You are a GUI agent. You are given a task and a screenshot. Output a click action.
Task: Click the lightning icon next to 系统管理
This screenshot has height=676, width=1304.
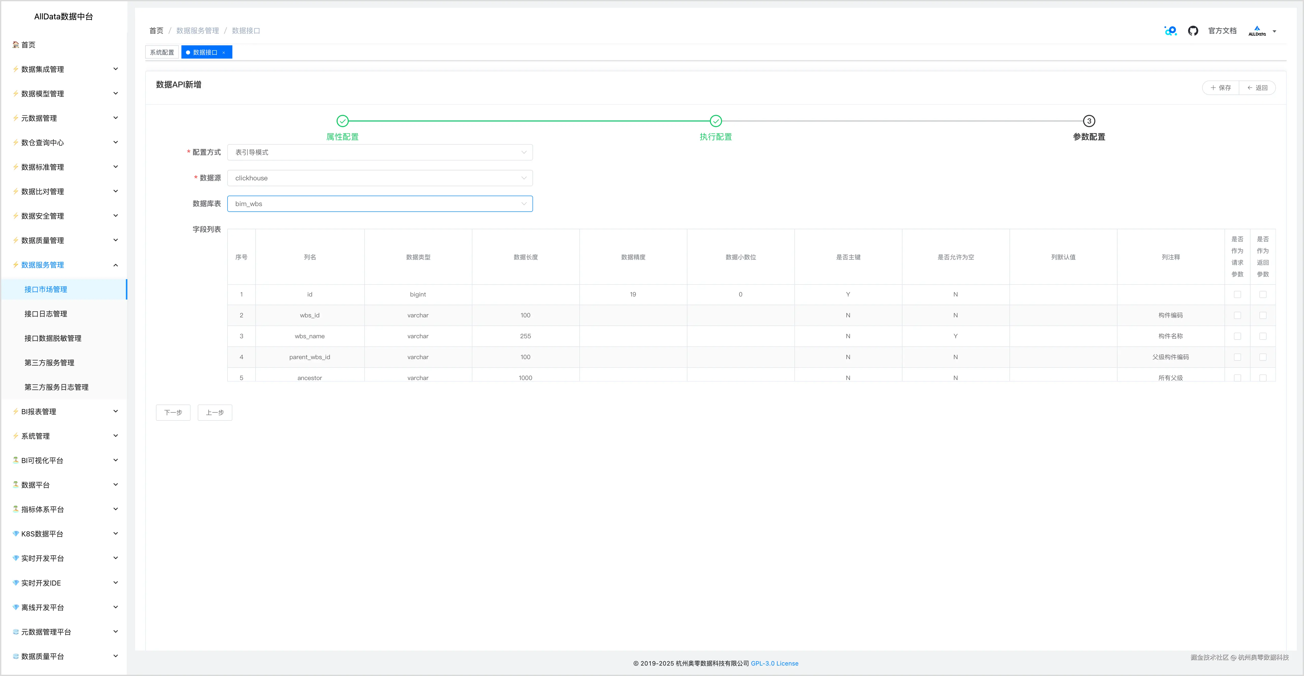pos(16,436)
